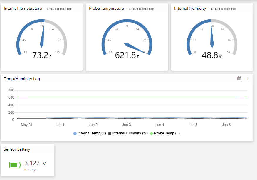This screenshot has height=180, width=257.
Task: Click the Jun 3 x-axis label
Action: [x=126, y=125]
